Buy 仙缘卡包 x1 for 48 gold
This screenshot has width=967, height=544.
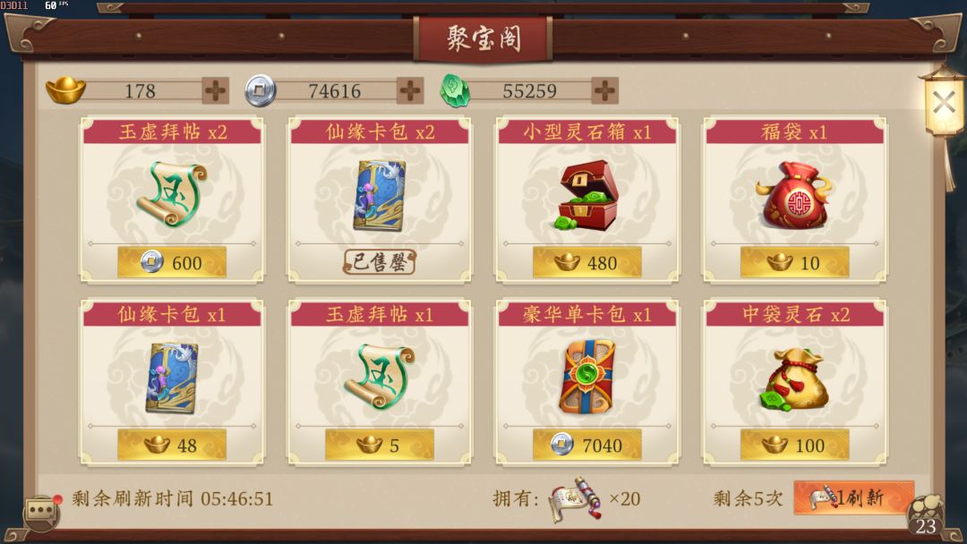tap(172, 445)
